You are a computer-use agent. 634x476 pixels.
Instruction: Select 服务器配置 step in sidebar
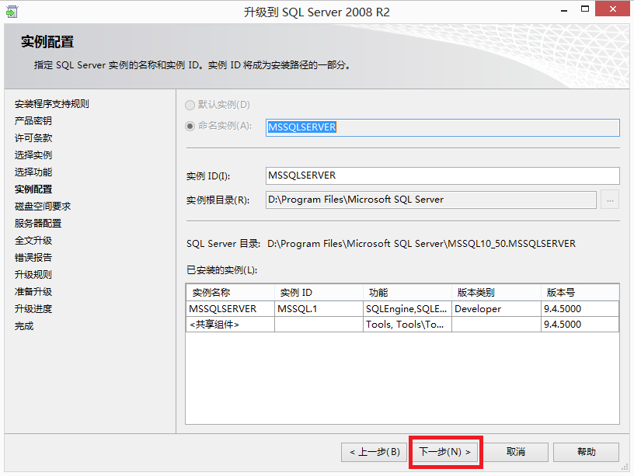38,224
